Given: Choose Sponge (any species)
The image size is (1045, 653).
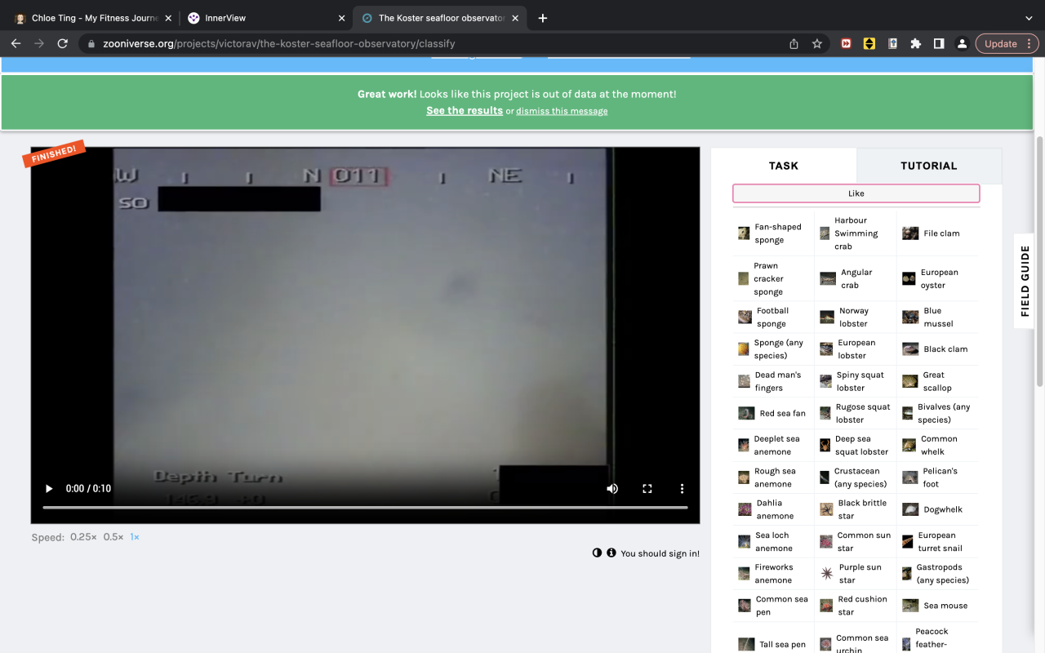Looking at the screenshot, I should (774, 349).
